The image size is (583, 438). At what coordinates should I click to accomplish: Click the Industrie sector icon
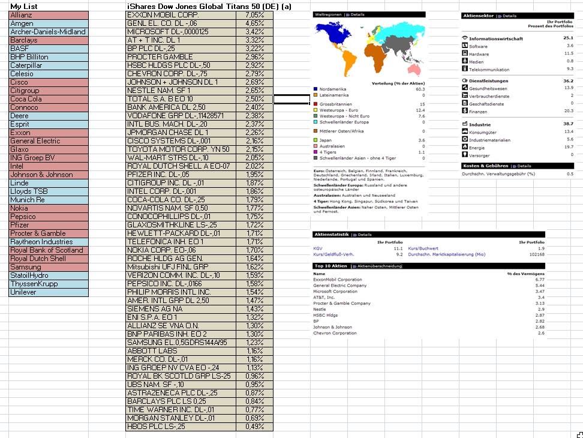coord(464,124)
